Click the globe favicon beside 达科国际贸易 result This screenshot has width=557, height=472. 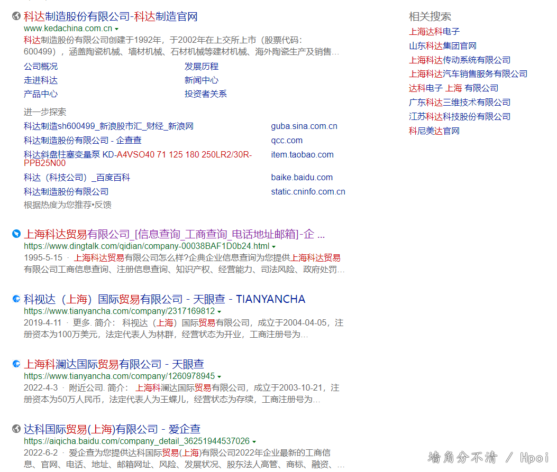(16, 429)
